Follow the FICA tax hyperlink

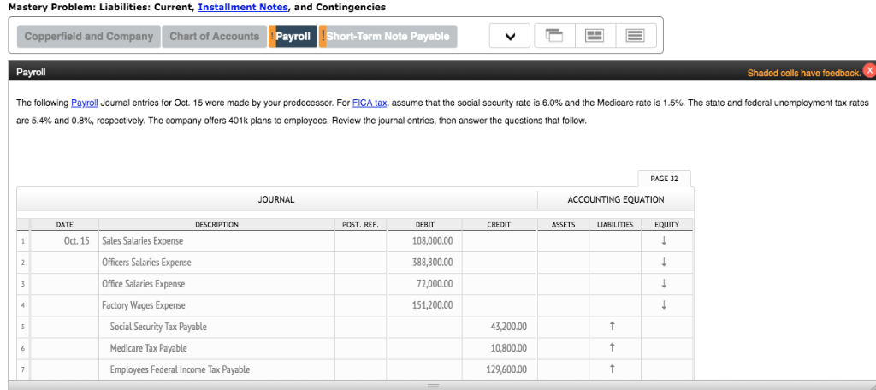(x=370, y=103)
